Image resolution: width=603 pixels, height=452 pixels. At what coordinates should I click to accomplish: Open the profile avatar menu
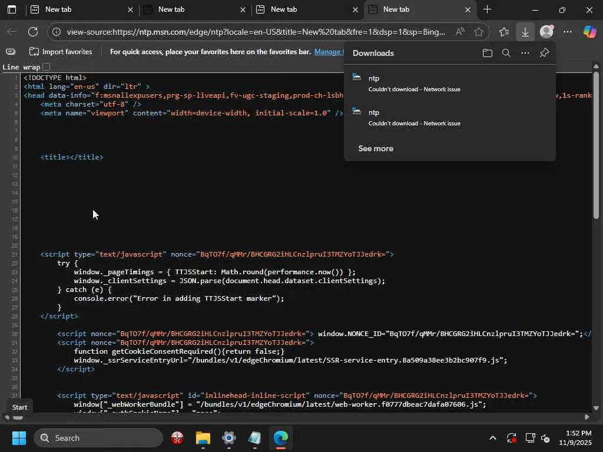[x=546, y=32]
